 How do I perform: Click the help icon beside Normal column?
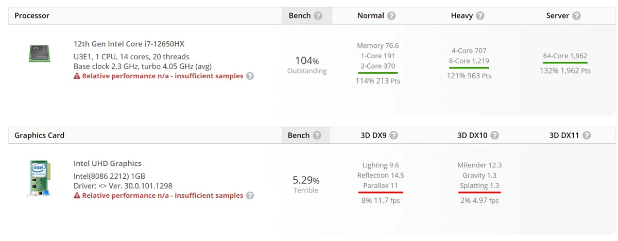click(x=391, y=16)
